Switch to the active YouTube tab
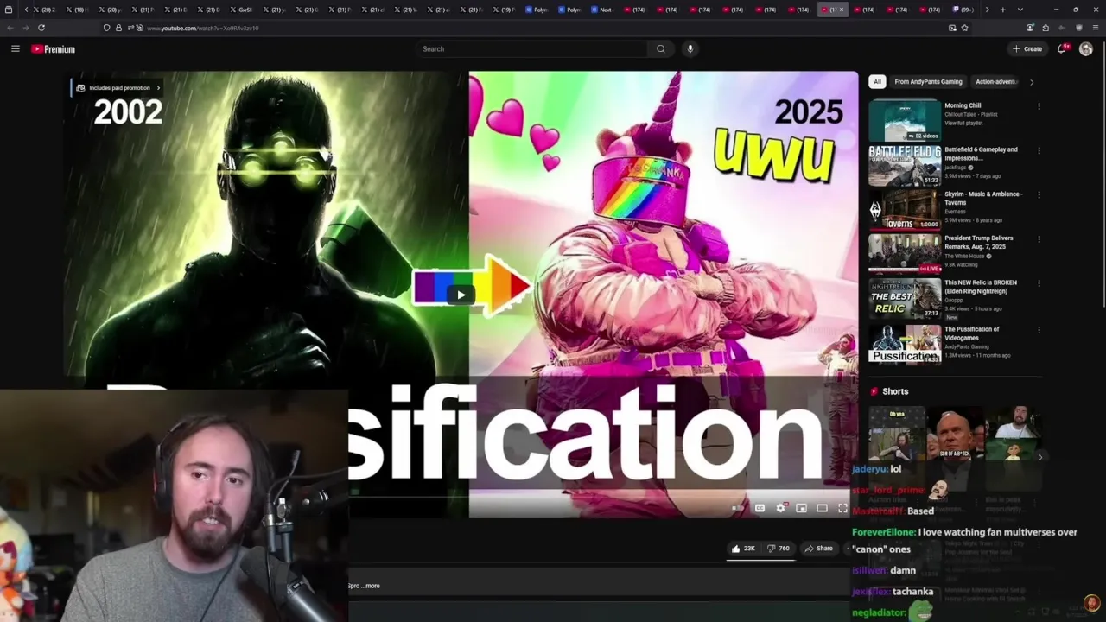Image resolution: width=1106 pixels, height=622 pixels. click(x=832, y=10)
